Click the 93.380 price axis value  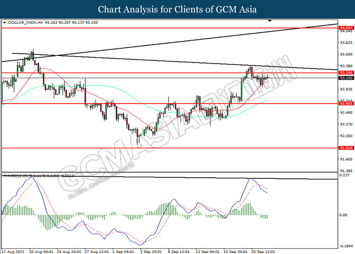point(346,66)
